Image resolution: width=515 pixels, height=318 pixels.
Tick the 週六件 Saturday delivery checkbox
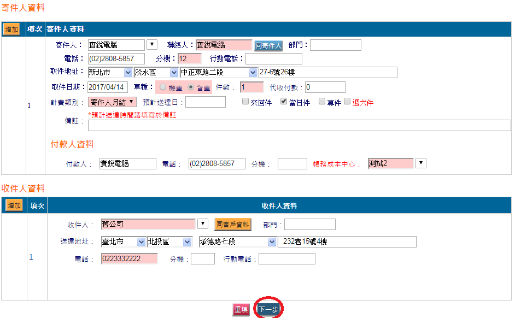point(347,102)
